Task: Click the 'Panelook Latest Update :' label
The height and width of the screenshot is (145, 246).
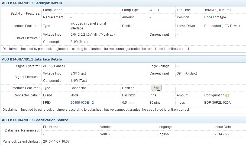Action: click(21, 141)
